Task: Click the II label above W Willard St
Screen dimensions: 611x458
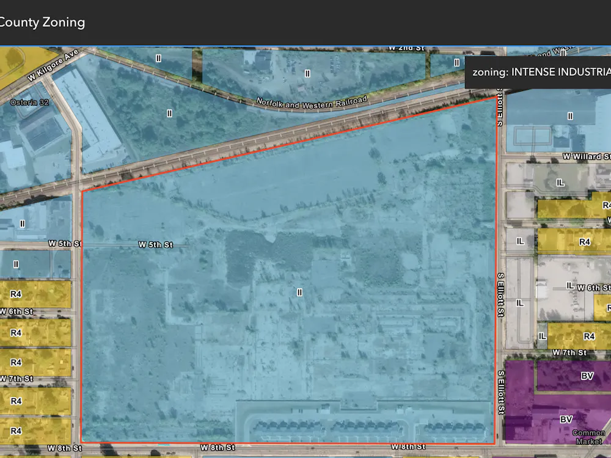Action: tap(570, 116)
